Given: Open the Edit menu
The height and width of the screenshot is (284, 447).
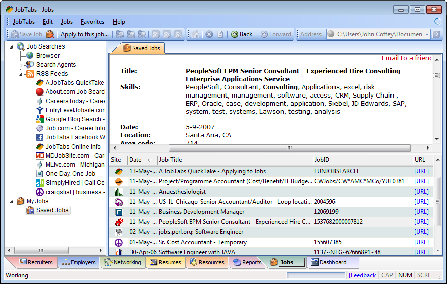Looking at the screenshot, I should 47,22.
